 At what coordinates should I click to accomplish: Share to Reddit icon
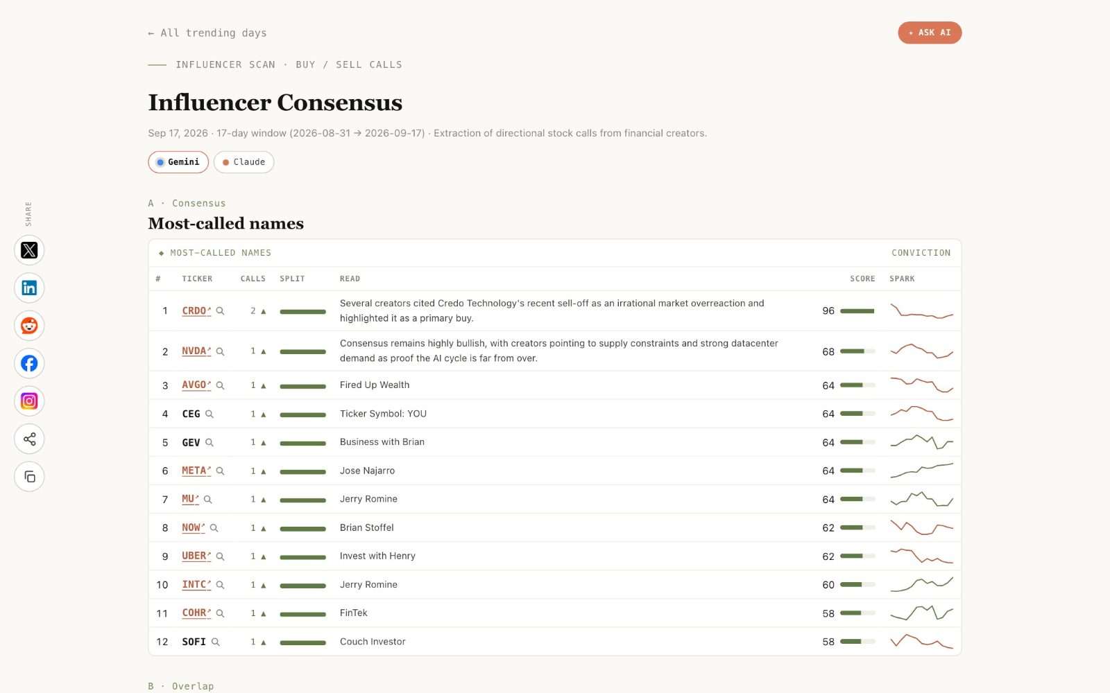point(29,326)
